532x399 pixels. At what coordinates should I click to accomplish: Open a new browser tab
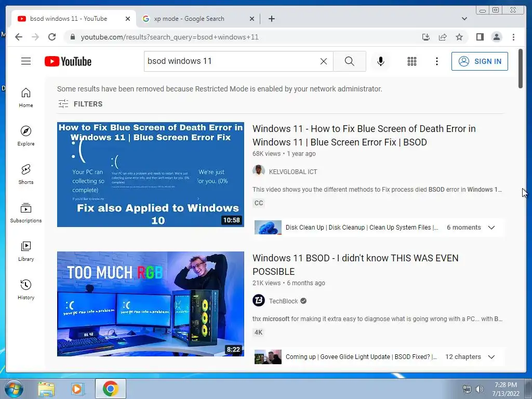click(x=271, y=19)
